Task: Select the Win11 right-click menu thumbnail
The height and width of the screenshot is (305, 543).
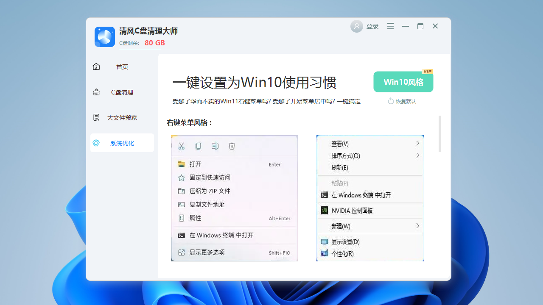Action: coord(235,198)
